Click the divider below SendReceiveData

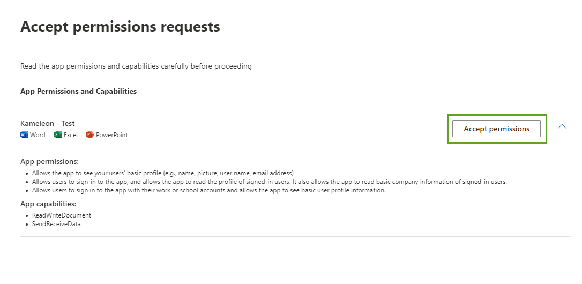pyautogui.click(x=295, y=236)
